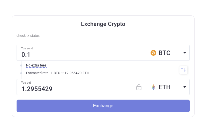Focus the You send amount field
The height and width of the screenshot is (129, 212).
[x=80, y=55]
